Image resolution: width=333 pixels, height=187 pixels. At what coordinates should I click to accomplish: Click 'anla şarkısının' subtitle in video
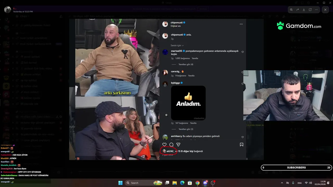117,93
